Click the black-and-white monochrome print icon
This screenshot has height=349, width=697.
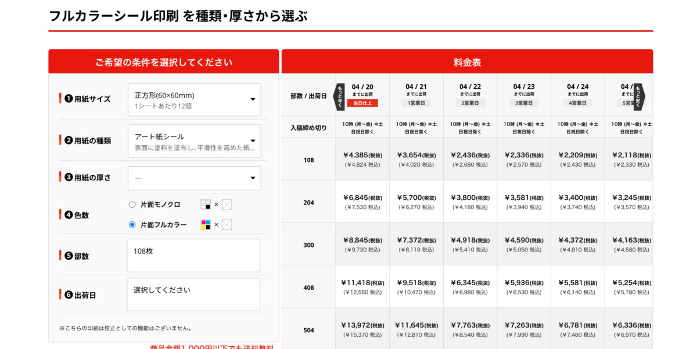(206, 204)
